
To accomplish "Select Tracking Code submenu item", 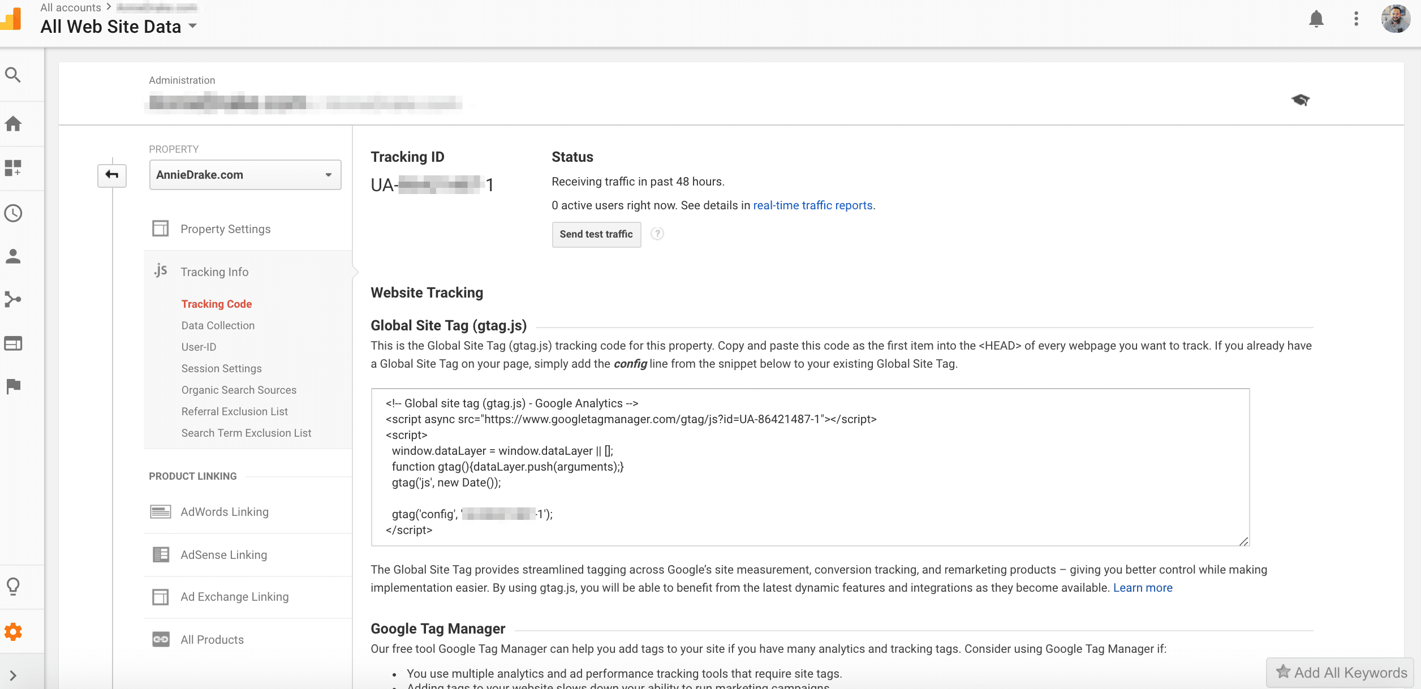I will [x=217, y=304].
